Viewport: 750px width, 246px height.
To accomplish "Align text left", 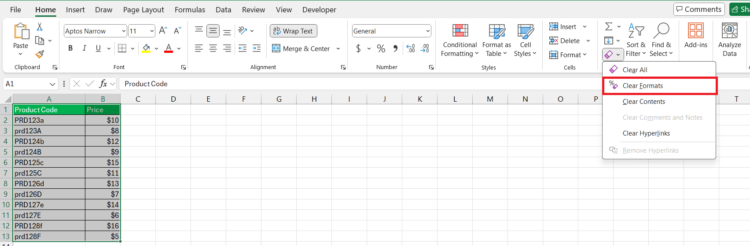I will point(199,48).
